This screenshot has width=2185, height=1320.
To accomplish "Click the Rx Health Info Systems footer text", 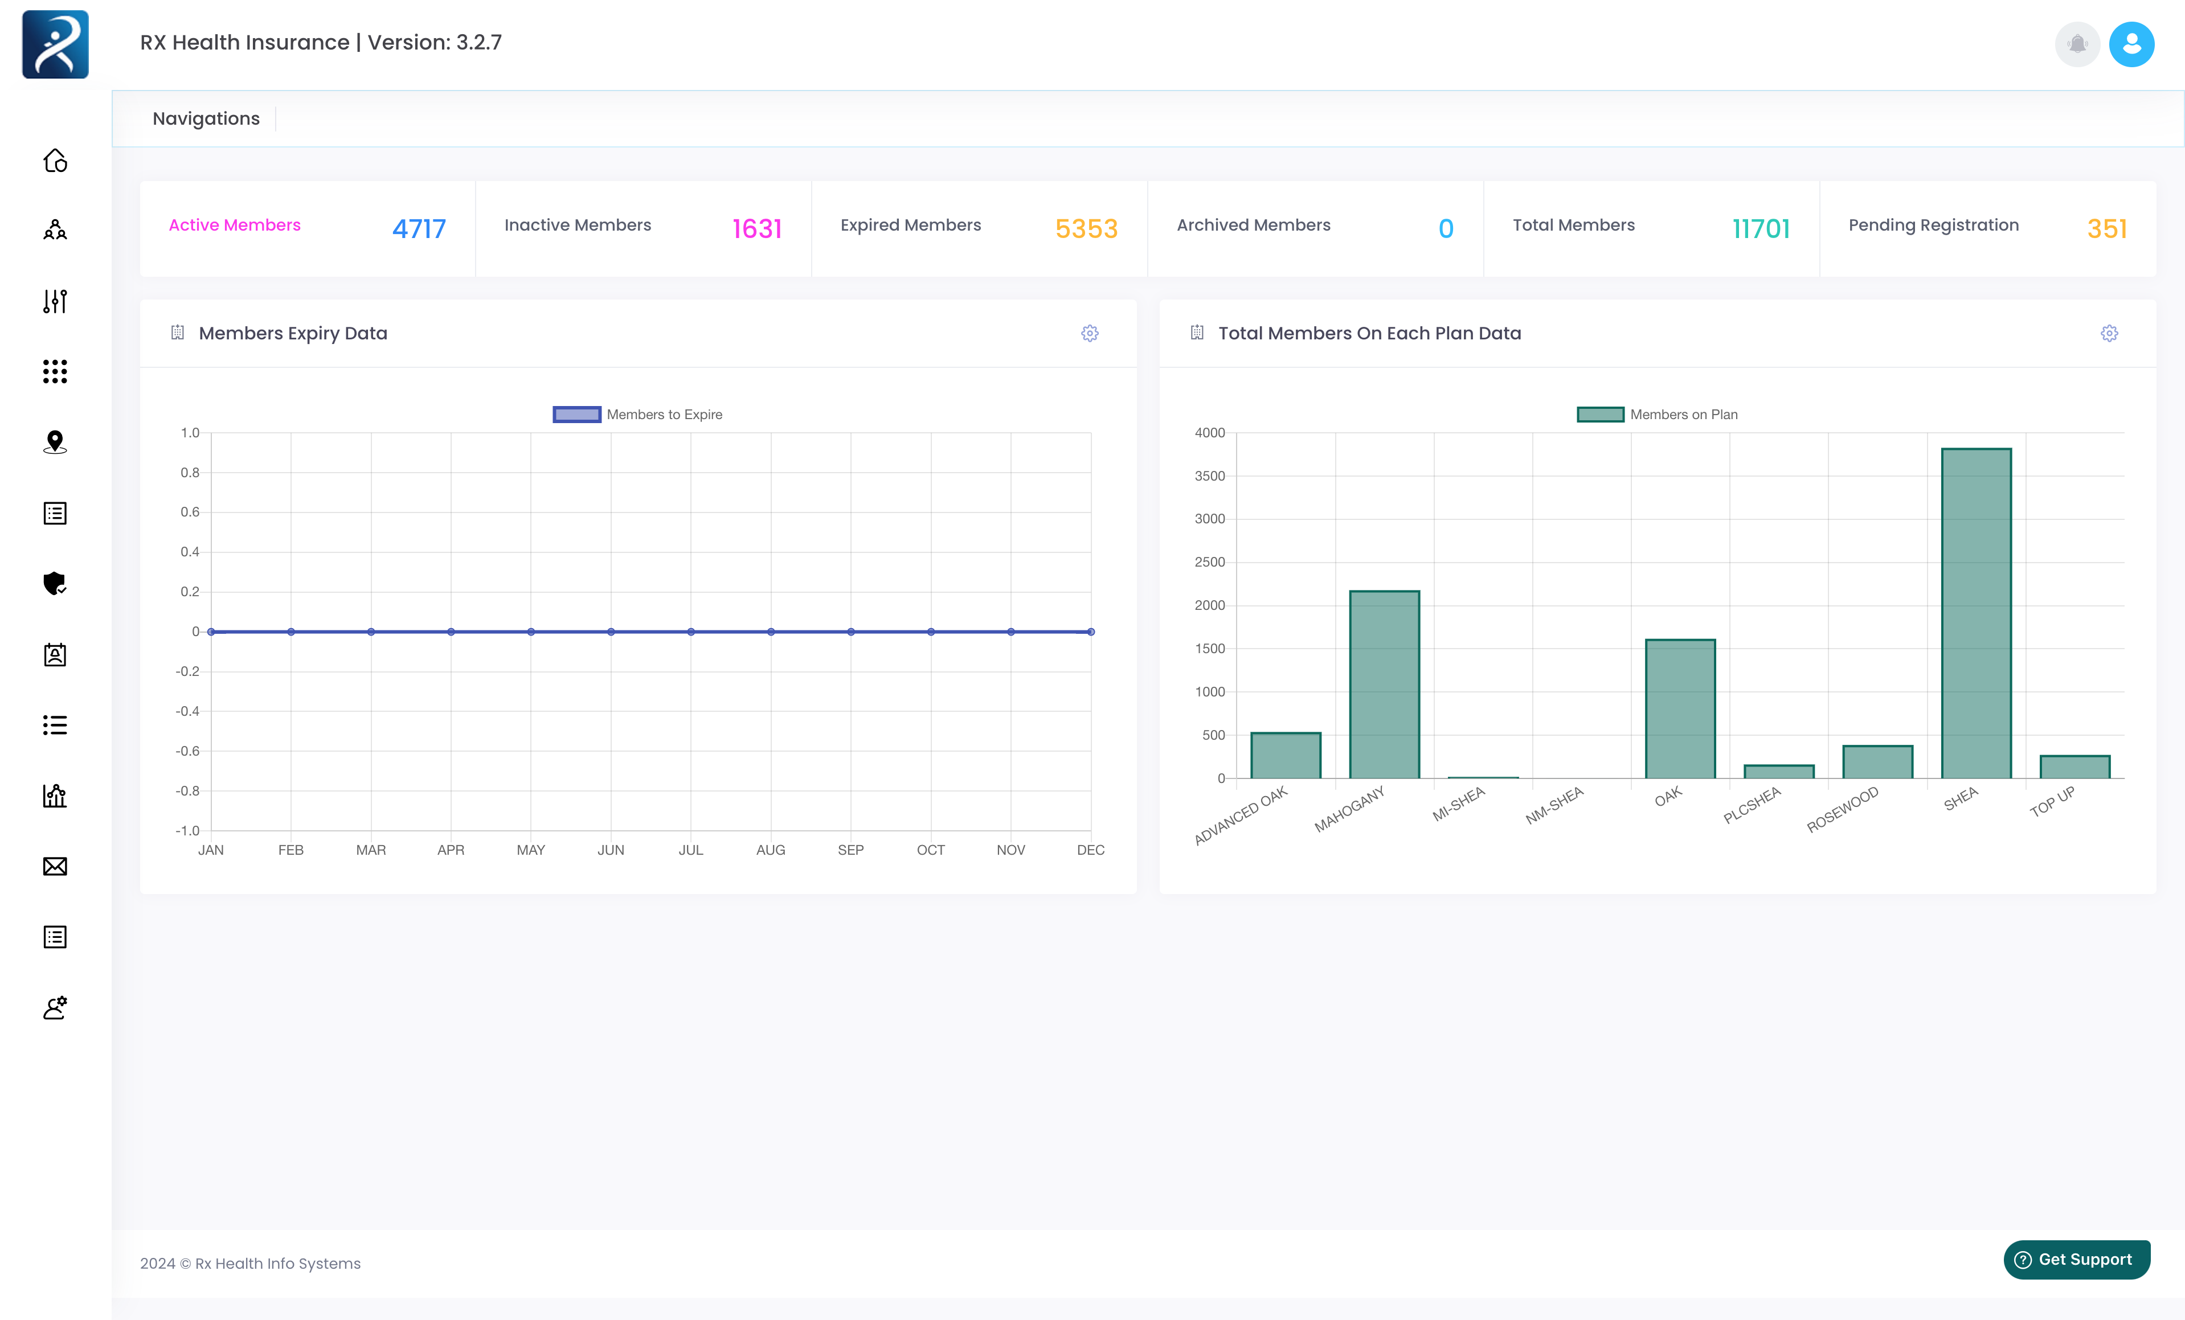I will coord(250,1263).
